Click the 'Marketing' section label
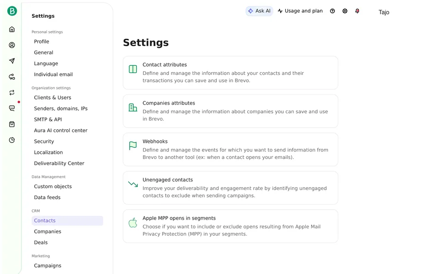The width and height of the screenshot is (438, 274). coord(41,256)
